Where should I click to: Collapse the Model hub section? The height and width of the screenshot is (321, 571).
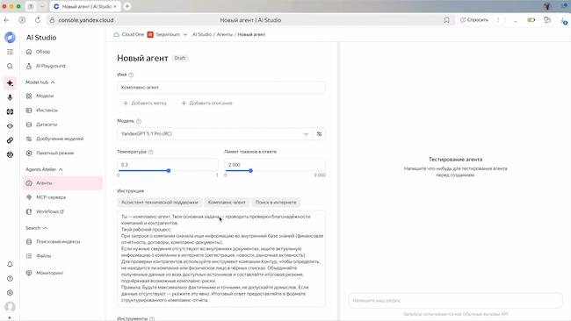(x=54, y=82)
